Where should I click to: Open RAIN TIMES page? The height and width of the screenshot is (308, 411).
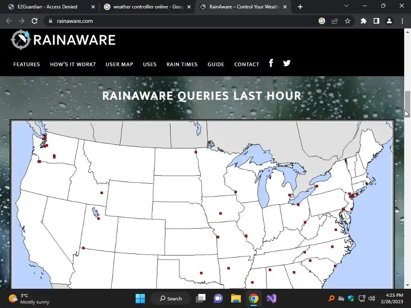click(182, 64)
